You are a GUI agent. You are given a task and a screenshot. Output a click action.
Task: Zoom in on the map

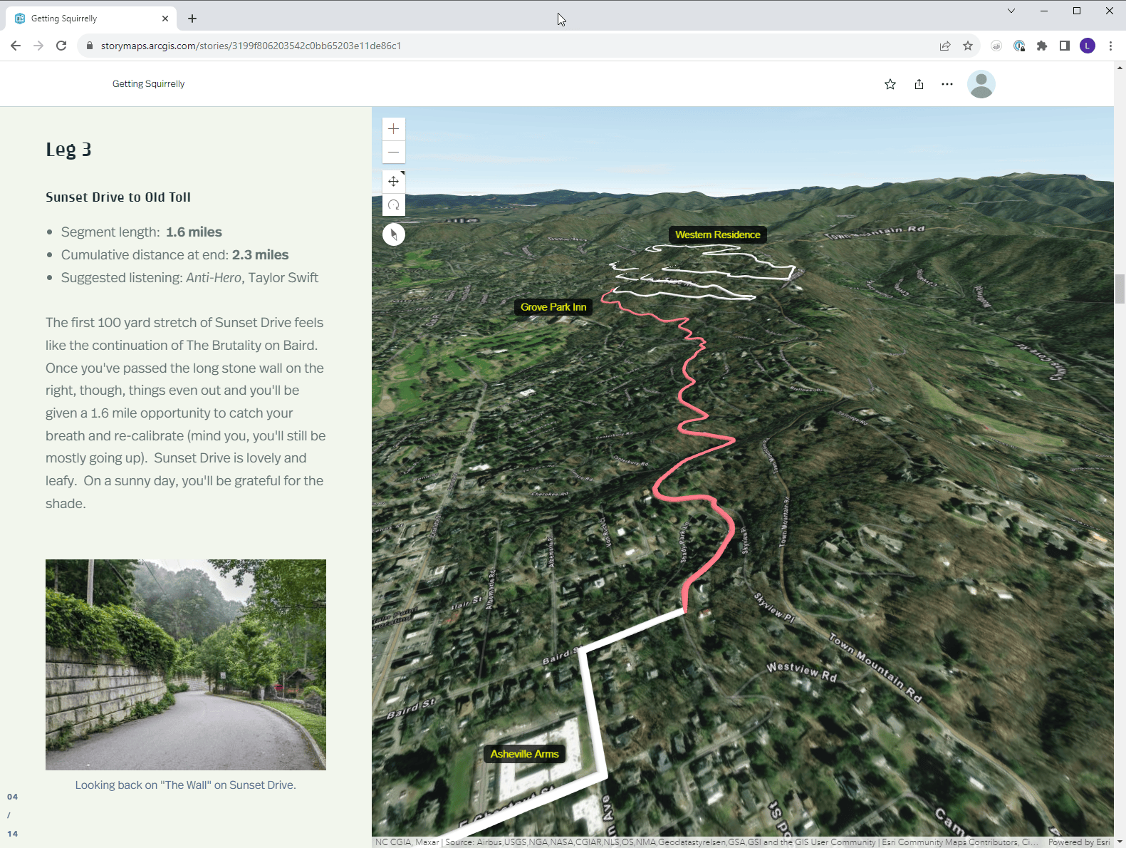(x=394, y=129)
